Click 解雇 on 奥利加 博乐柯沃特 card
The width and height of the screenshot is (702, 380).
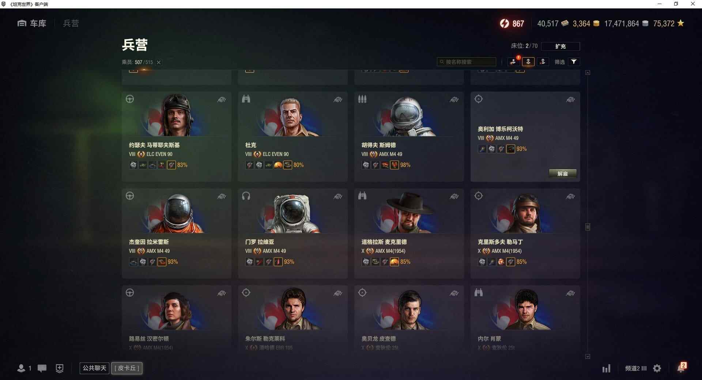563,174
